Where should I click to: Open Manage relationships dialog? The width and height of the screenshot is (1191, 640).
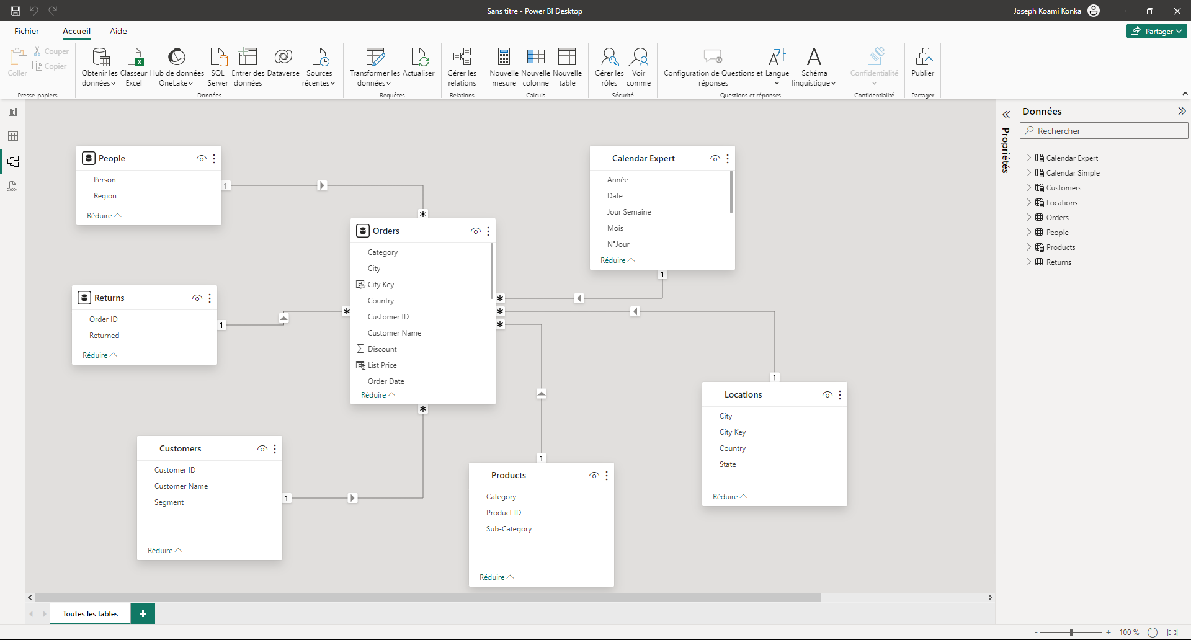coord(462,66)
